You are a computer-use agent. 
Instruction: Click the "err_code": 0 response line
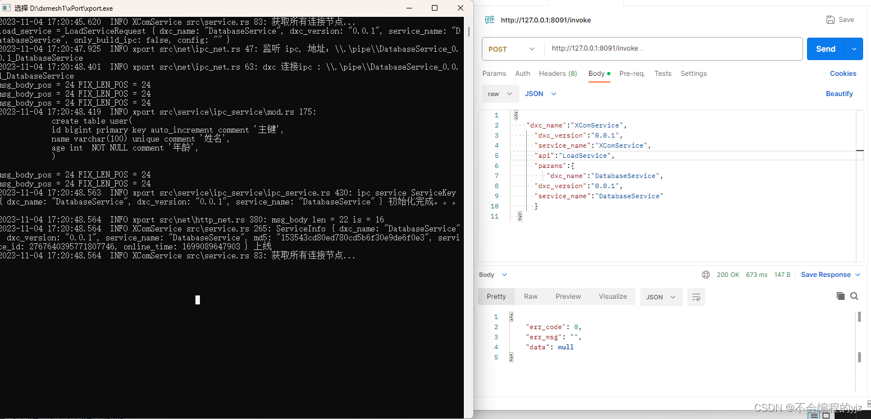(x=554, y=327)
